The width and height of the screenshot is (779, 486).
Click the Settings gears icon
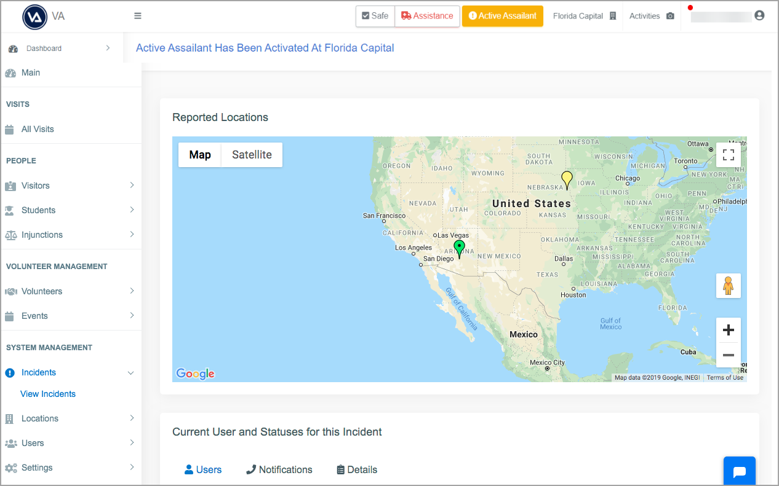(10, 468)
